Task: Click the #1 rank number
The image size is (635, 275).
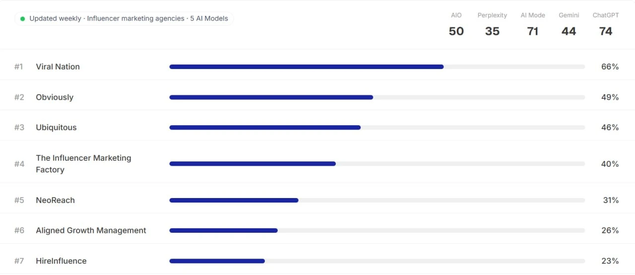Action: tap(19, 67)
